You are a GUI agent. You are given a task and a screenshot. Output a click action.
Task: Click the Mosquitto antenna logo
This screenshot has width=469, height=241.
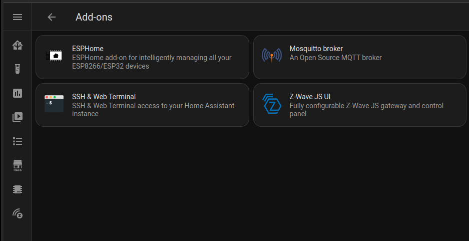(x=272, y=56)
